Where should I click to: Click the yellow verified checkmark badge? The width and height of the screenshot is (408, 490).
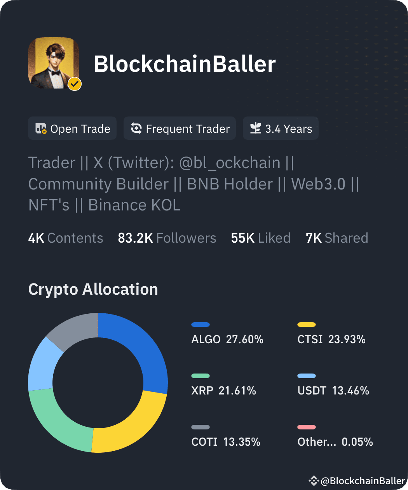74,83
